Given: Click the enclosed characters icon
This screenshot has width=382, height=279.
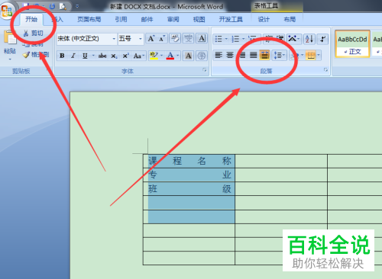Looking at the screenshot, I should pyautogui.click(x=202, y=56).
